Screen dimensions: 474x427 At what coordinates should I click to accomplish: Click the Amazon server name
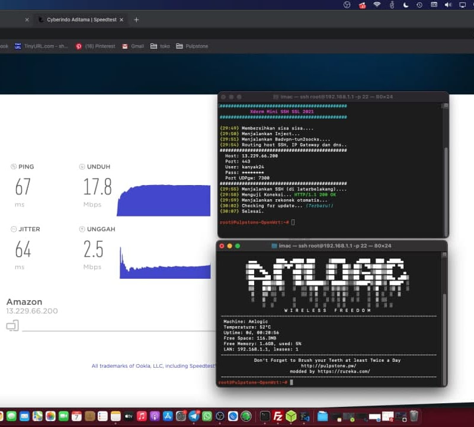24,302
